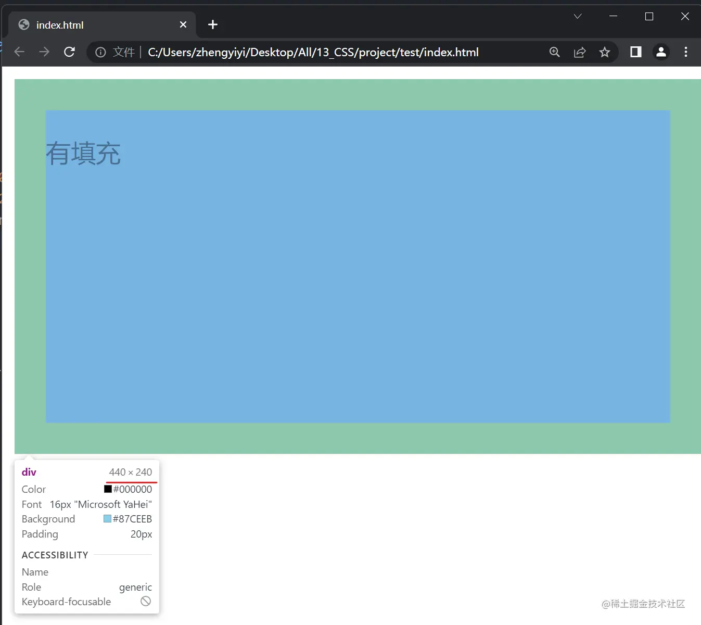Reload the page with the refresh icon
The image size is (701, 625).
[69, 52]
